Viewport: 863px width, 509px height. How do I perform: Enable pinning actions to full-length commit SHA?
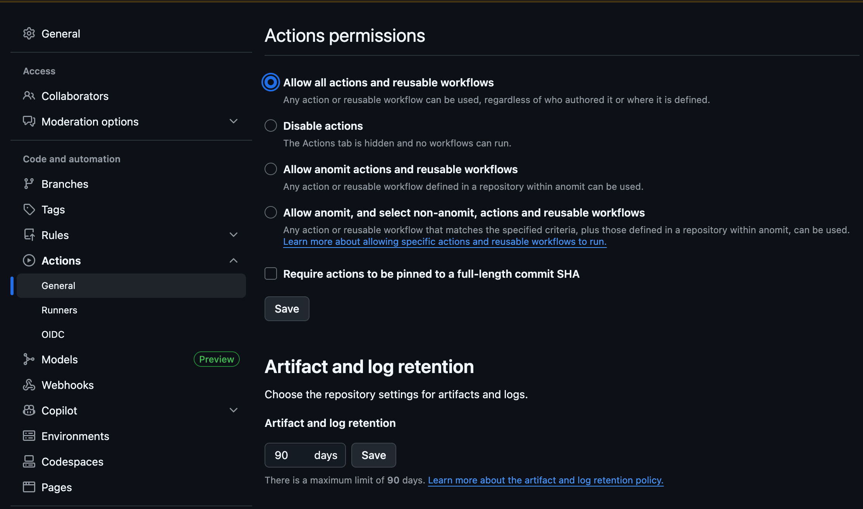pyautogui.click(x=271, y=273)
